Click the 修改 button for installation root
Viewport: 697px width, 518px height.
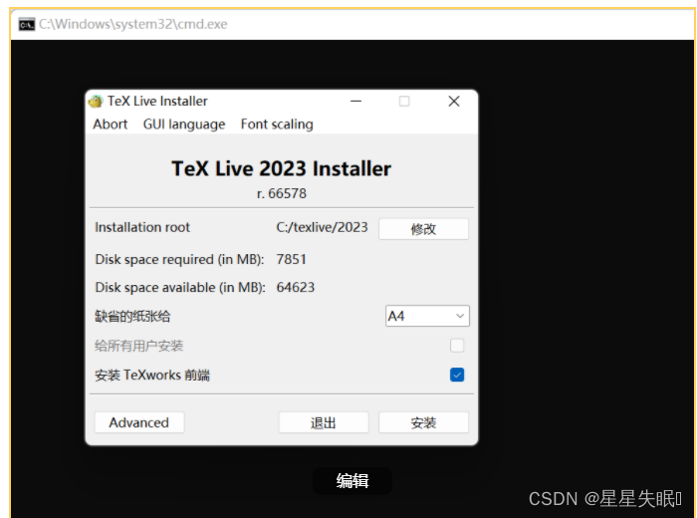423,229
